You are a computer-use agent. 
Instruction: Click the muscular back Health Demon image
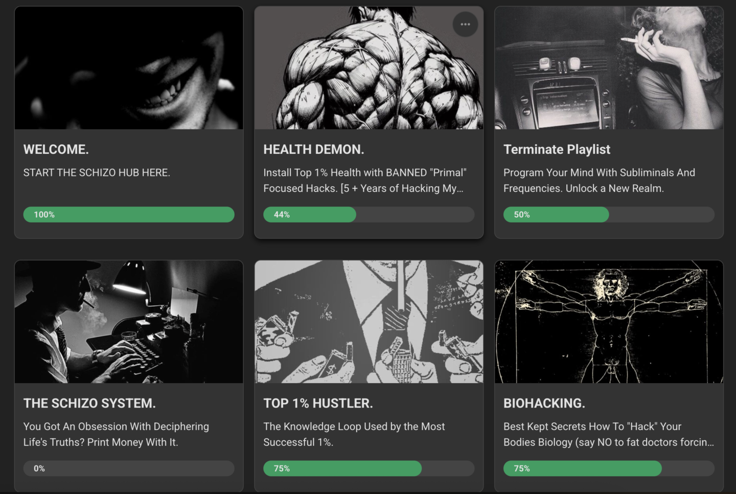[x=369, y=68]
